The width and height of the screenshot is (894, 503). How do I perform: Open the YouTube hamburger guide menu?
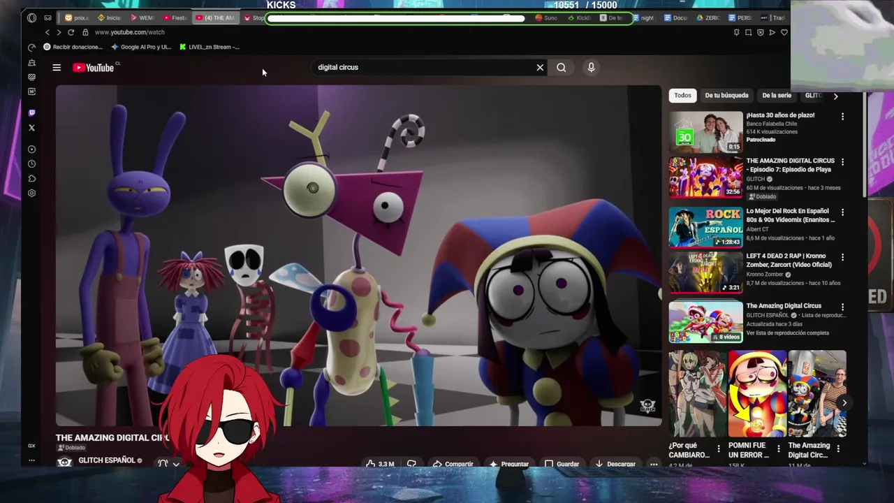coord(57,68)
